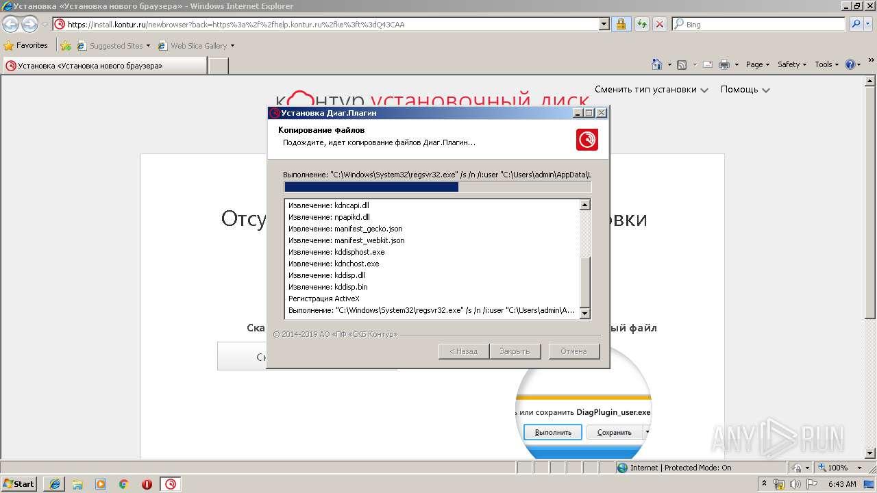Click the Home icon in command bar
The width and height of the screenshot is (877, 493).
(657, 64)
